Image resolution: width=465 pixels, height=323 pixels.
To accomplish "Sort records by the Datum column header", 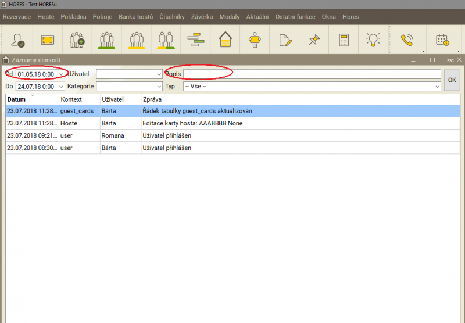I will [x=16, y=99].
